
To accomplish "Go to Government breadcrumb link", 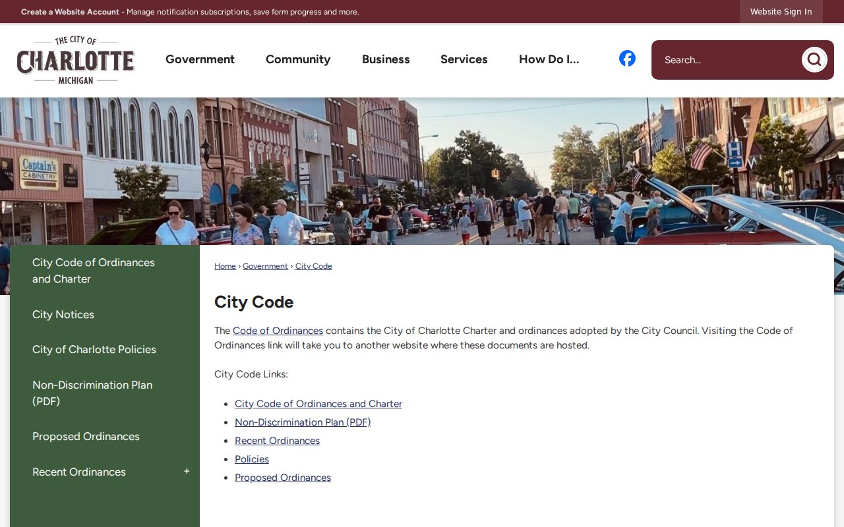I will [x=265, y=266].
